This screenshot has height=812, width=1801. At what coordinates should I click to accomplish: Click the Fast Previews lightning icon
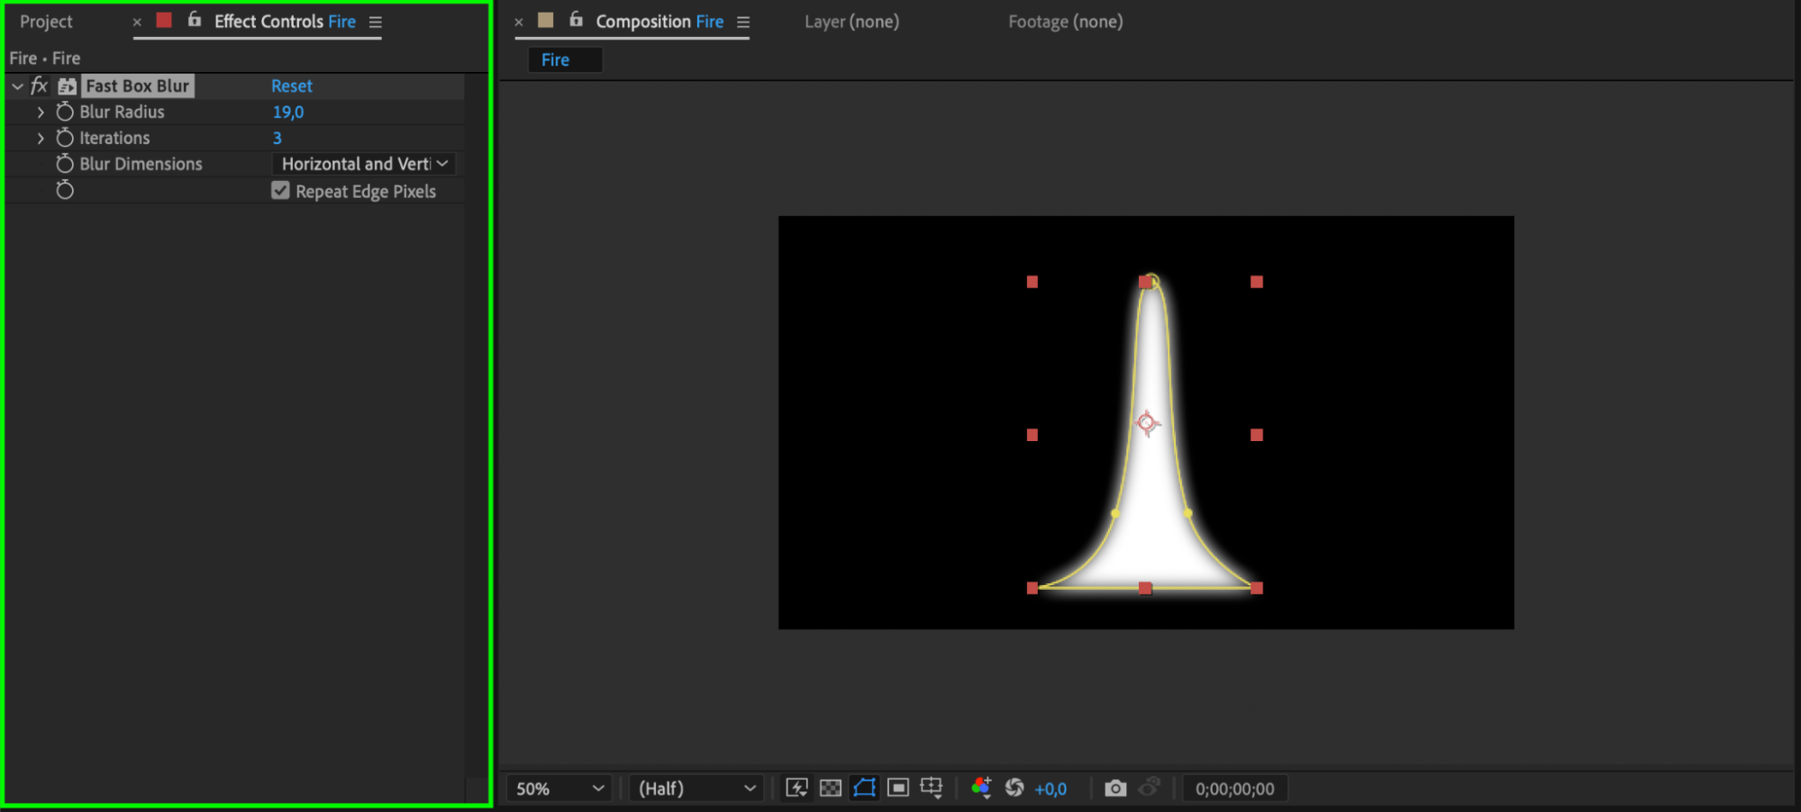pyautogui.click(x=796, y=789)
